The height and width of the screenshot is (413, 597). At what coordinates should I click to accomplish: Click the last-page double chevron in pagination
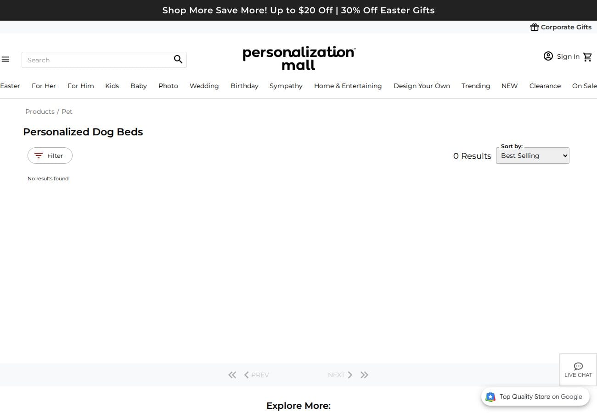364,375
